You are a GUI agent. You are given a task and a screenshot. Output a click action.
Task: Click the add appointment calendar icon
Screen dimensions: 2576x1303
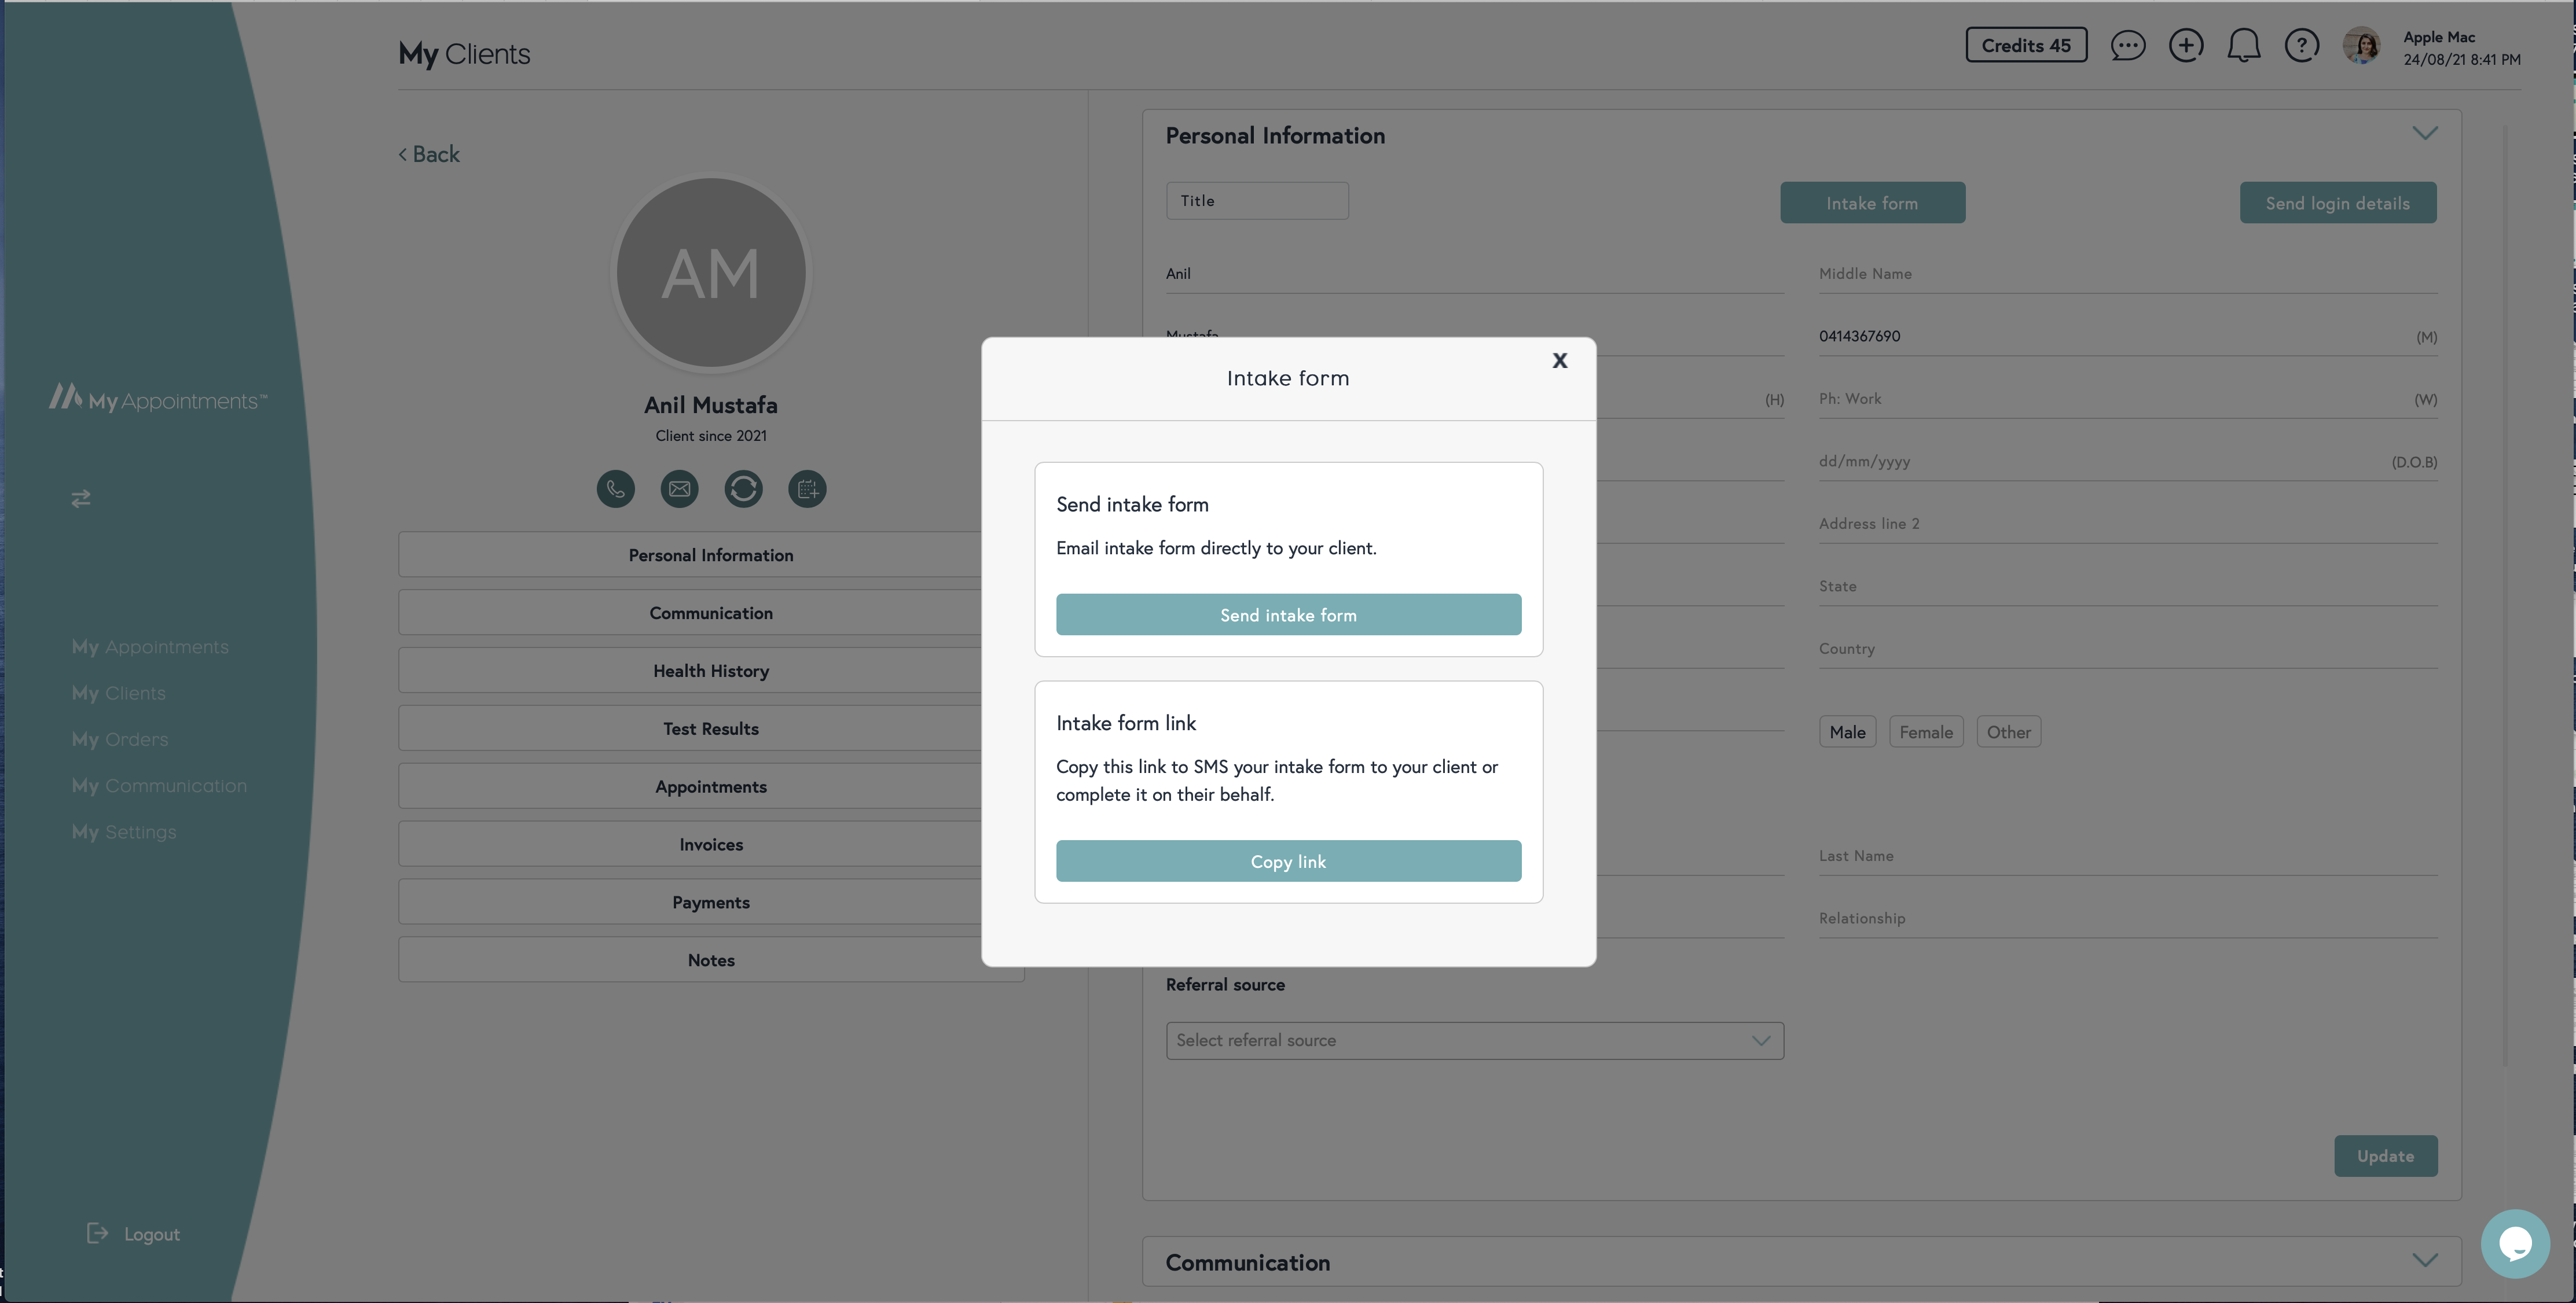[x=807, y=488]
